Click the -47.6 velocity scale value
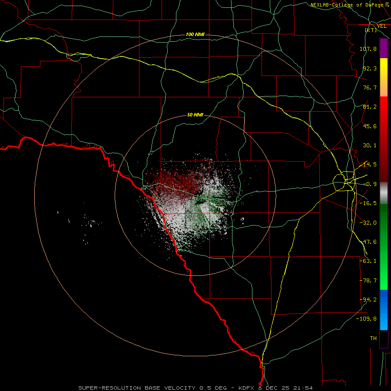This screenshot has height=391, width=391. (x=368, y=242)
